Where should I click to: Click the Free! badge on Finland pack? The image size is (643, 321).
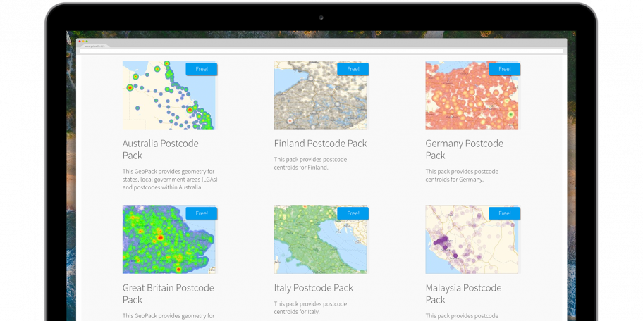[x=353, y=69]
